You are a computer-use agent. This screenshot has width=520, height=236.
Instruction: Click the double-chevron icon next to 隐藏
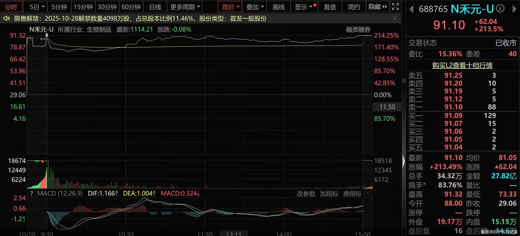(385, 7)
